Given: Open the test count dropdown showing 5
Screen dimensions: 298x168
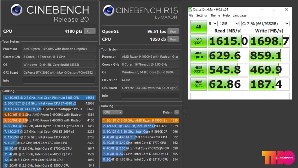Looking at the screenshot, I should (x=213, y=23).
